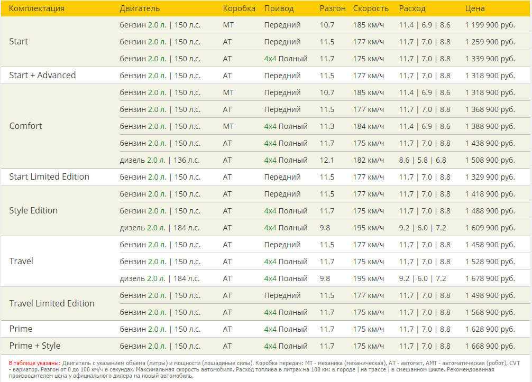Open the Style Edition trim name

pyautogui.click(x=33, y=210)
